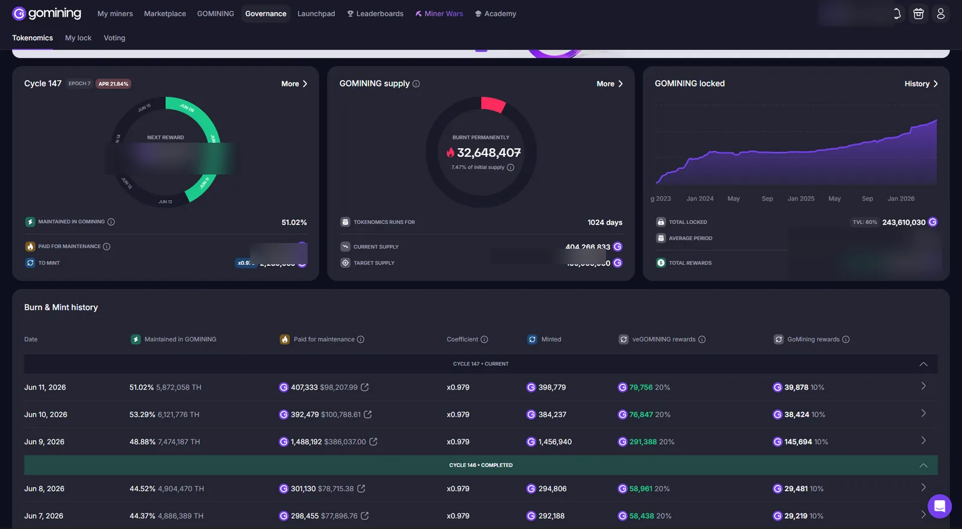Open the user profile icon
The width and height of the screenshot is (962, 529).
tap(941, 14)
